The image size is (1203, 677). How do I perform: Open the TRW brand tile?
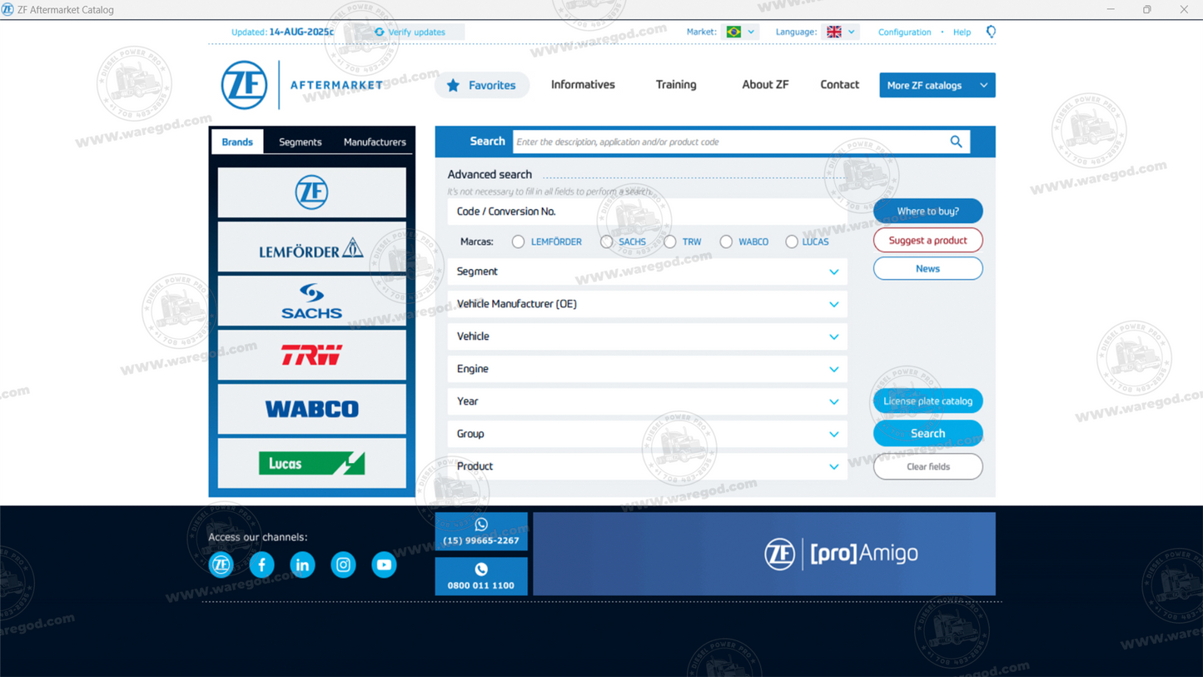point(312,355)
